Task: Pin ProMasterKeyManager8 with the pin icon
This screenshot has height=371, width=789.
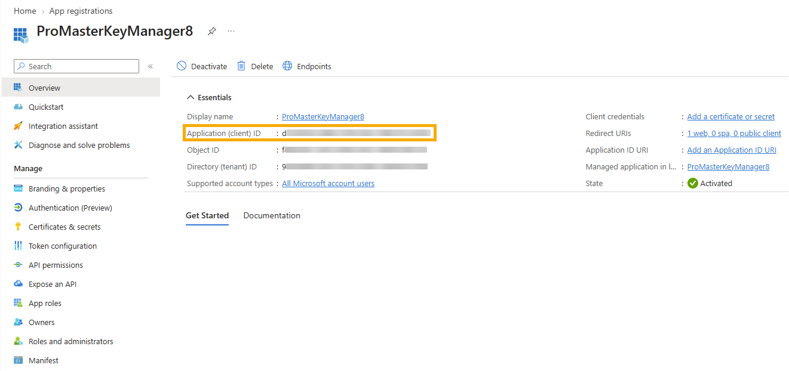Action: [x=212, y=32]
